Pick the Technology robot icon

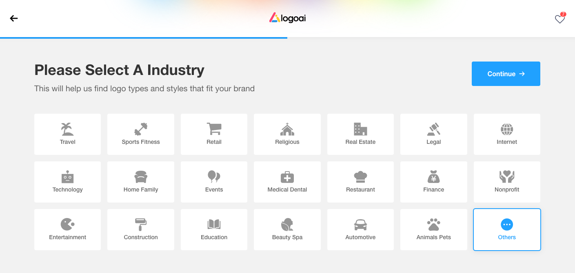tap(67, 177)
